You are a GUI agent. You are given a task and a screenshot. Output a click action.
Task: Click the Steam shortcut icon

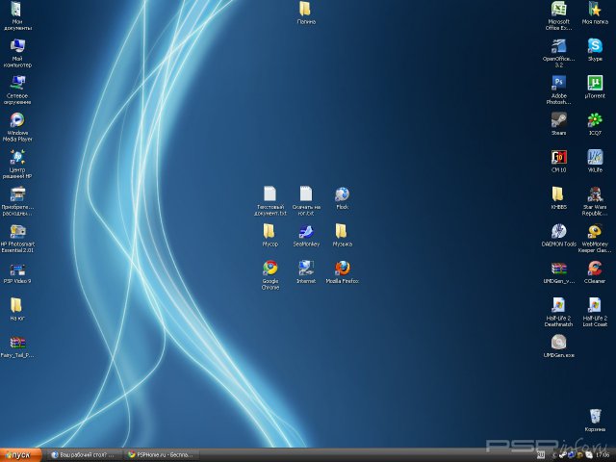point(558,119)
